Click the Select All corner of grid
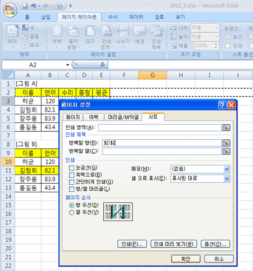The image size is (253, 271). (x=8, y=75)
